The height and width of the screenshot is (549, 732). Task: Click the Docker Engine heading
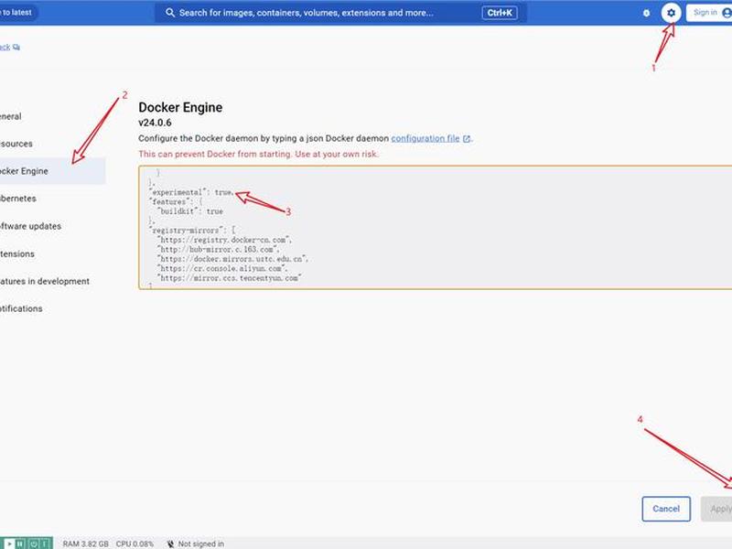[180, 107]
